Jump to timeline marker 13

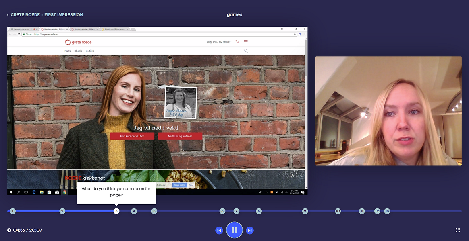tap(387, 211)
